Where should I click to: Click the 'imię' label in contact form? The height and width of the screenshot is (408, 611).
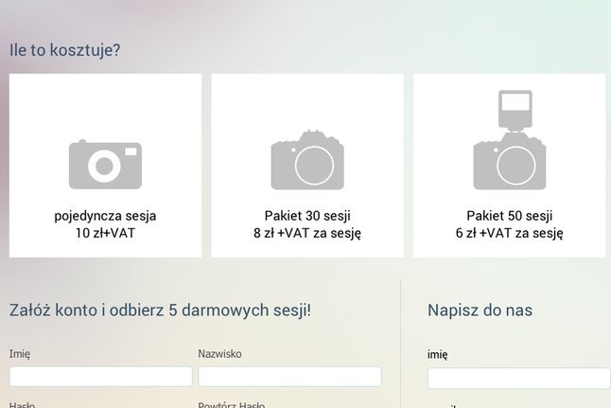tap(438, 355)
